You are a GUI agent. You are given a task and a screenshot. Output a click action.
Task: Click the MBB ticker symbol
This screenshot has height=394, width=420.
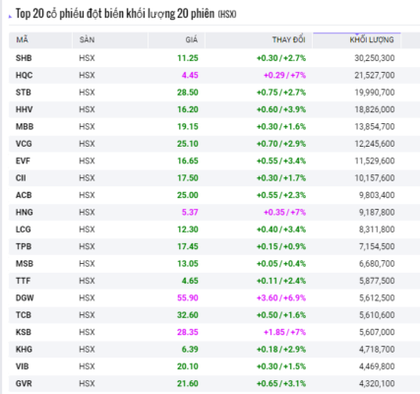(25, 126)
